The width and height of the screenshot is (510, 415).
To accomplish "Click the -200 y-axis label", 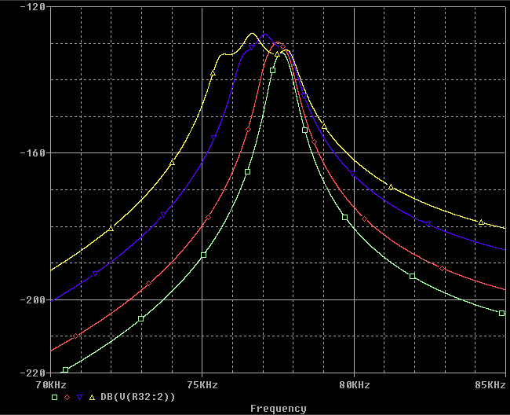I will (33, 299).
